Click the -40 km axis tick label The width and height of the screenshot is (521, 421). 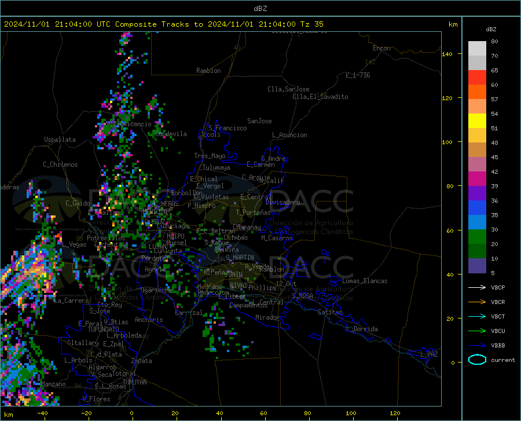click(42, 413)
